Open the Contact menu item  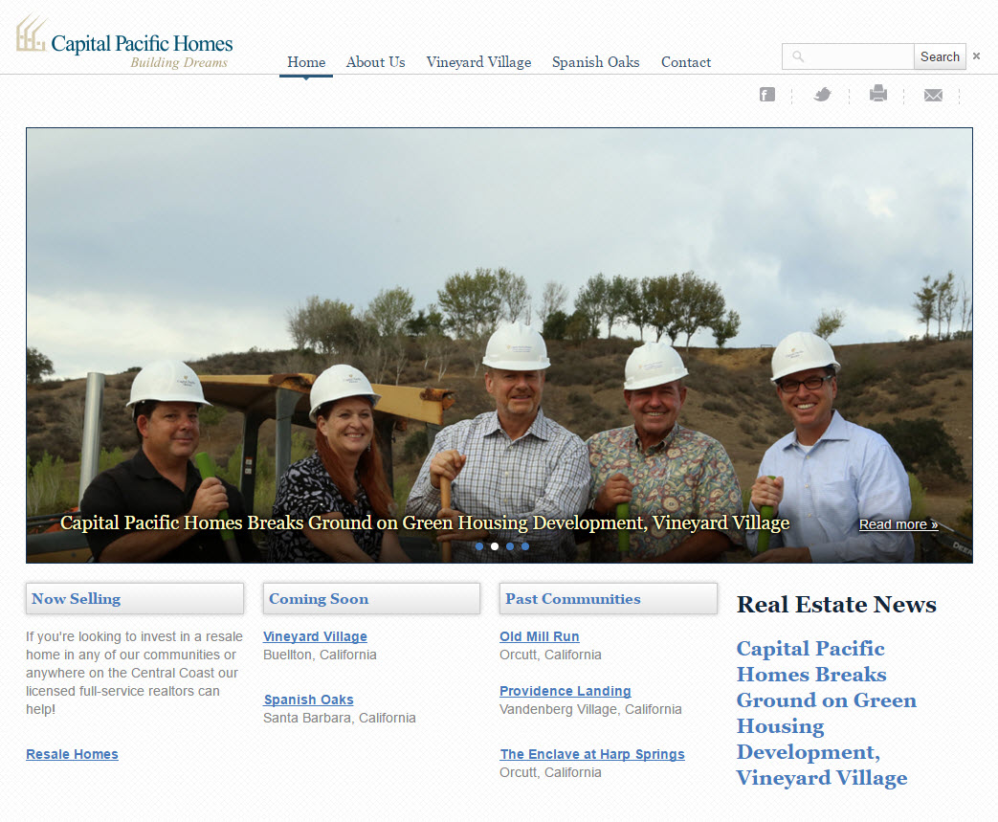(x=685, y=62)
